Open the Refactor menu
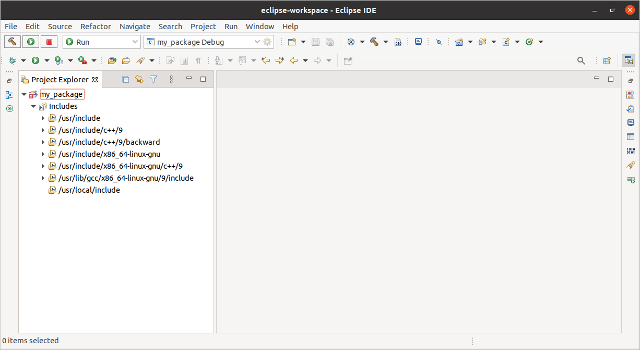 pyautogui.click(x=96, y=26)
